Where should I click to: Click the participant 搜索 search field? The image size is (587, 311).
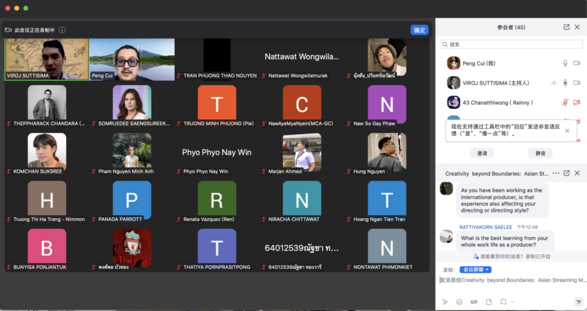click(x=510, y=44)
